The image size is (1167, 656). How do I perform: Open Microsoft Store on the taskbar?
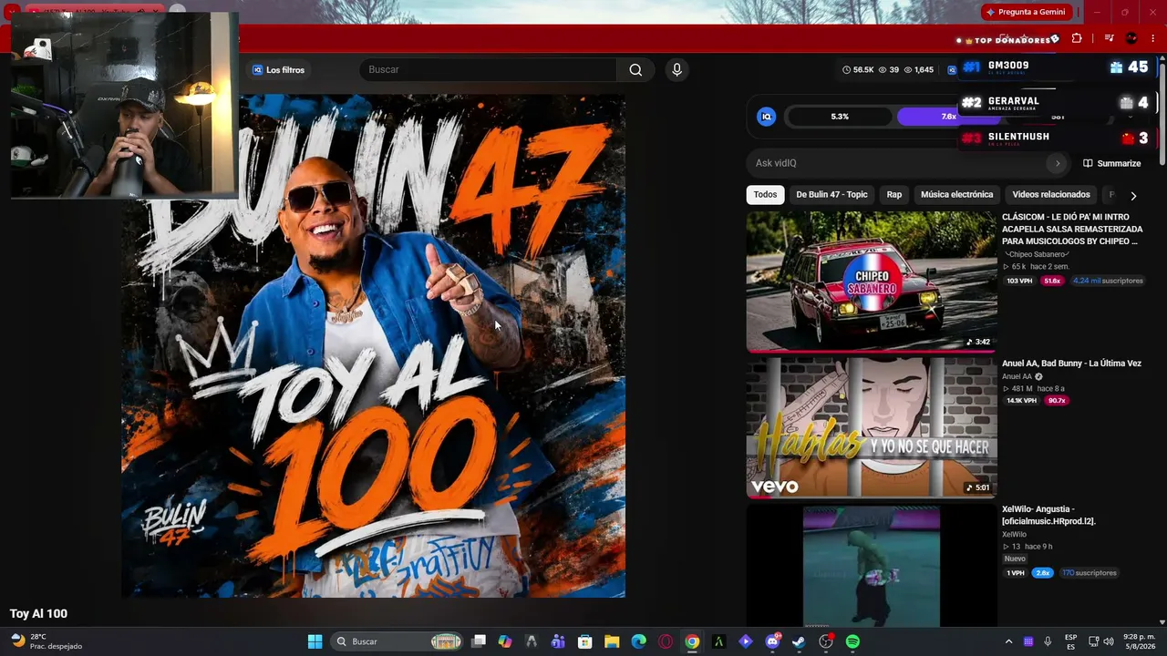click(585, 641)
